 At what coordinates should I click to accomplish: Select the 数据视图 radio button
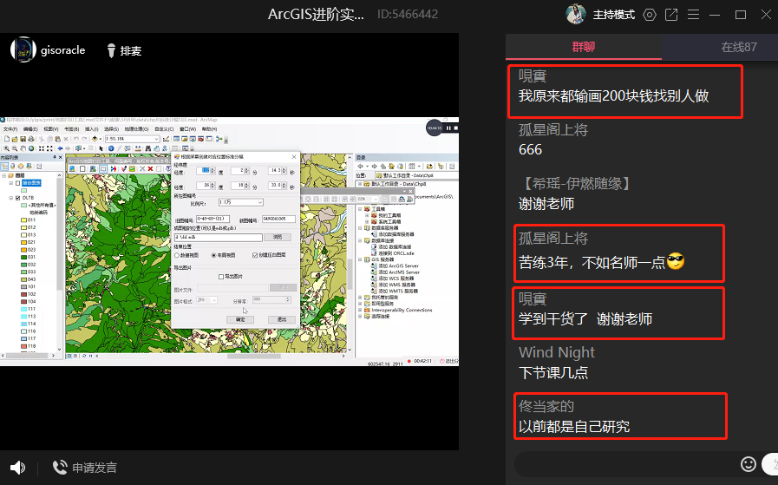tap(177, 255)
